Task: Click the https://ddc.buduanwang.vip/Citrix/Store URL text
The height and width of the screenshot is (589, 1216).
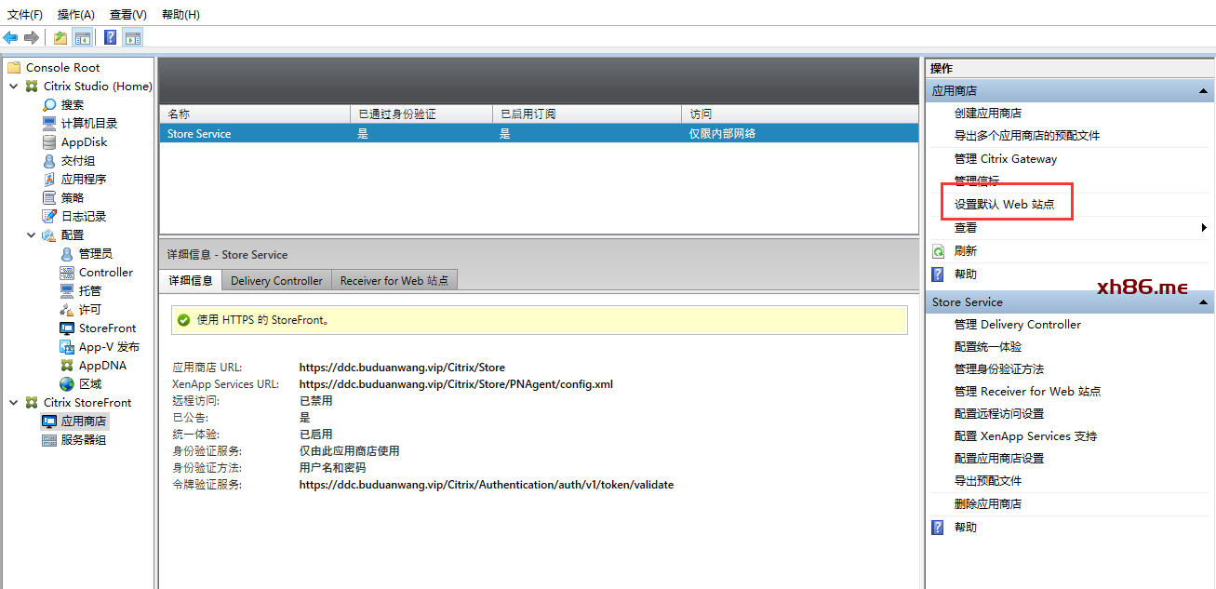Action: click(x=402, y=368)
